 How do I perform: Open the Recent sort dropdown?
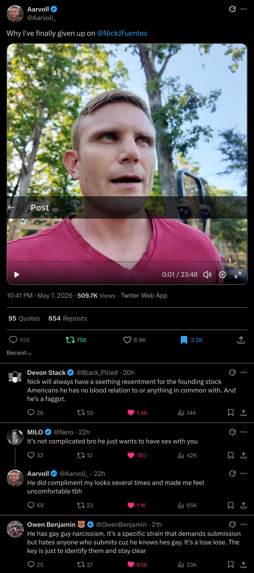pos(19,353)
